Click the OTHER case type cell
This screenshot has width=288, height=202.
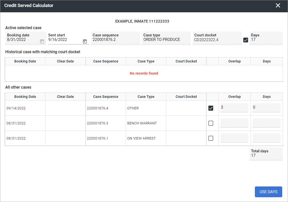(146, 108)
